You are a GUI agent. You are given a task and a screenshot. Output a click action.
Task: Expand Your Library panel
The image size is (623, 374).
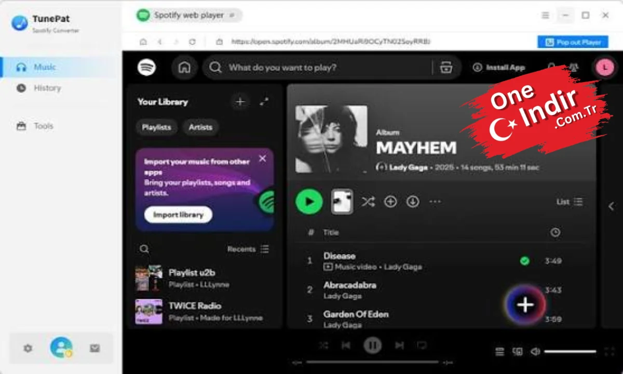click(265, 102)
